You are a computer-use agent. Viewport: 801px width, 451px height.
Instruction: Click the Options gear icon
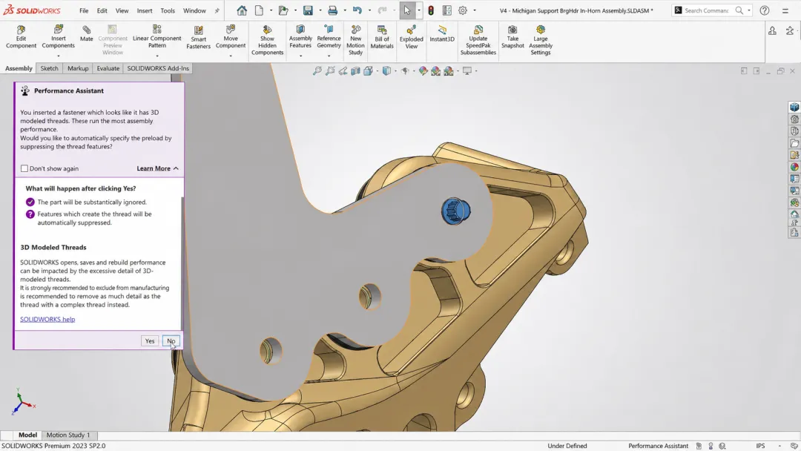tap(462, 10)
